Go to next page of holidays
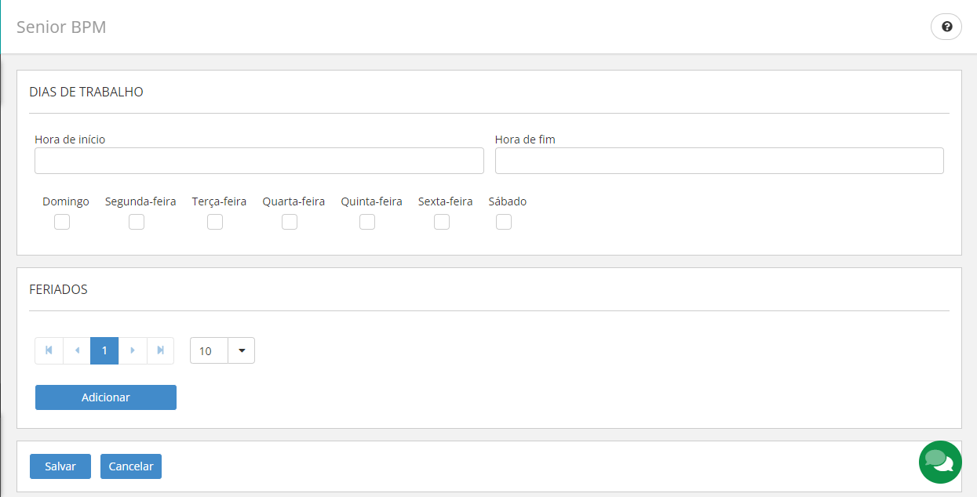Viewport: 977px width, 497px height. [x=133, y=350]
